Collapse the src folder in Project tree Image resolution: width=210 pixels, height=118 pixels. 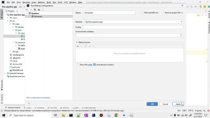[8, 21]
